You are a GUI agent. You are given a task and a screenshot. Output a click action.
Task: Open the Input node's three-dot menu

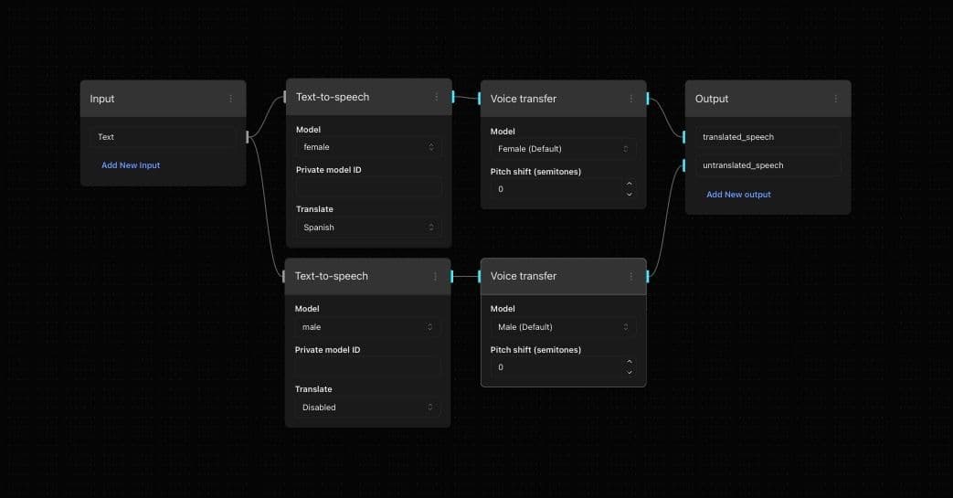(230, 99)
